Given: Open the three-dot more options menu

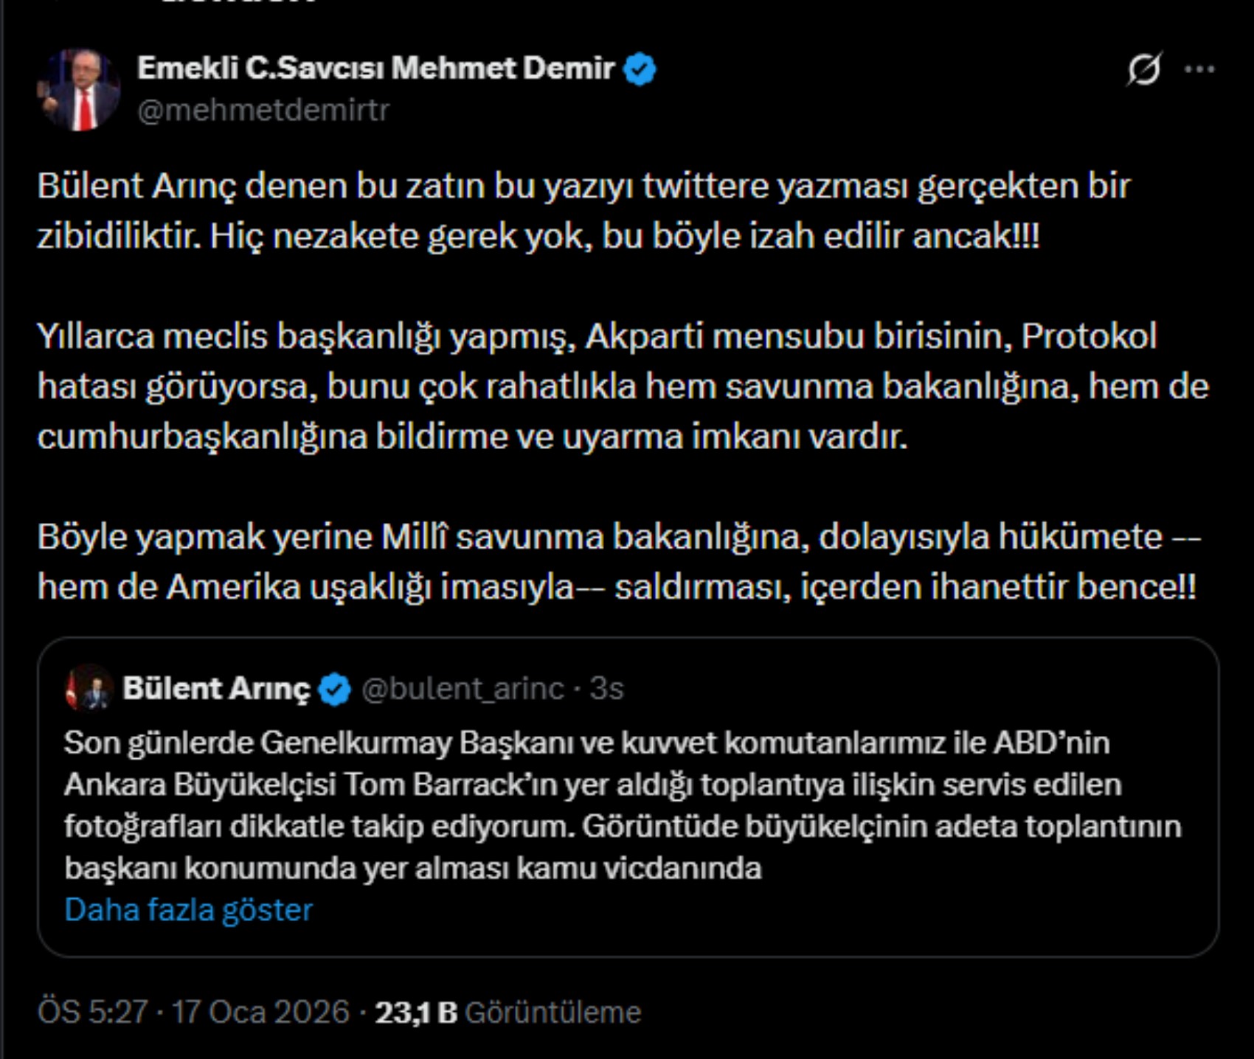Looking at the screenshot, I should (1199, 69).
